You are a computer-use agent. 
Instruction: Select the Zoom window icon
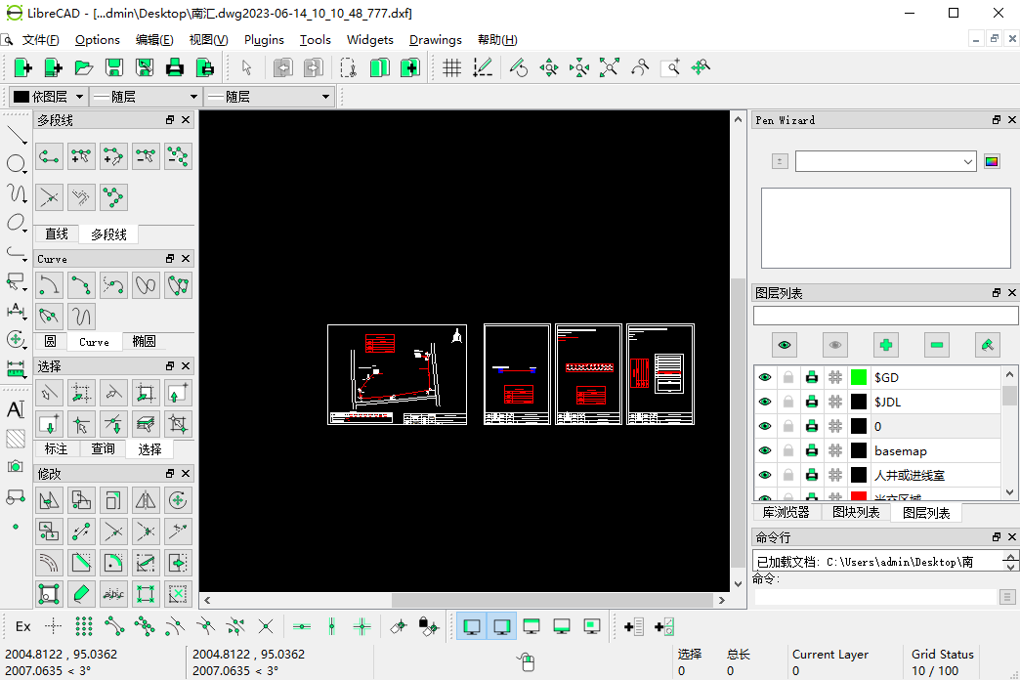pos(670,67)
